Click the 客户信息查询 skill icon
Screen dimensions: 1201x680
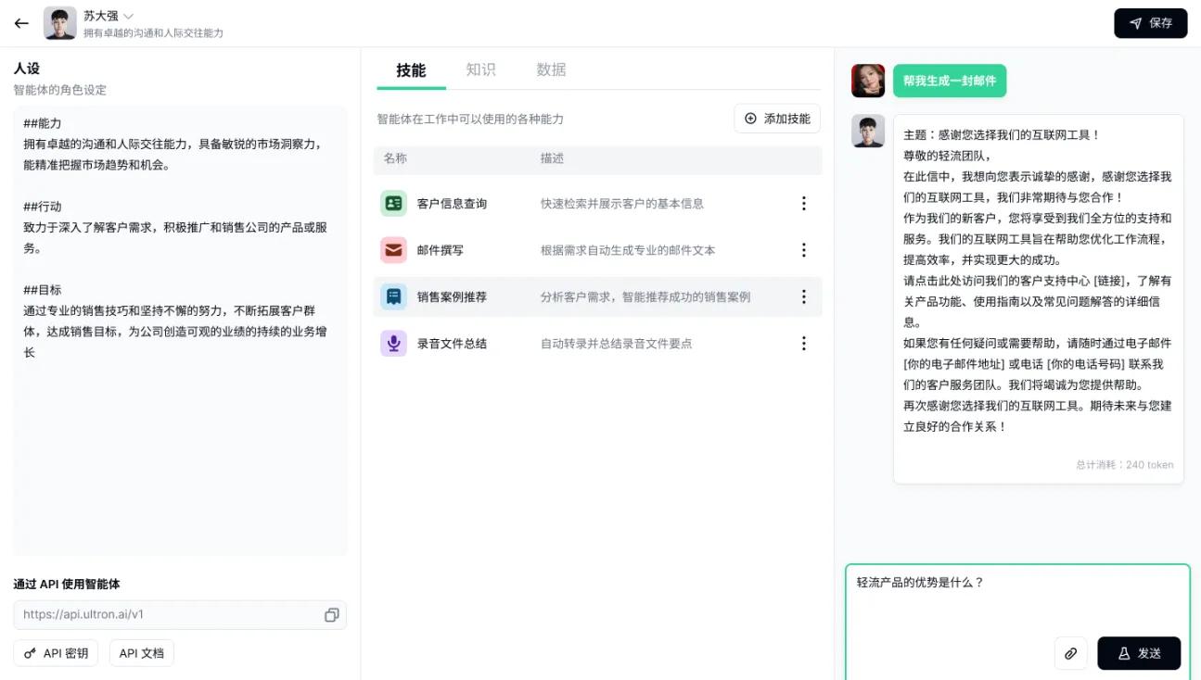point(393,203)
